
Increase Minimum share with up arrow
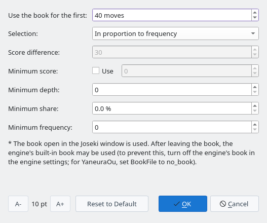coord(255,106)
